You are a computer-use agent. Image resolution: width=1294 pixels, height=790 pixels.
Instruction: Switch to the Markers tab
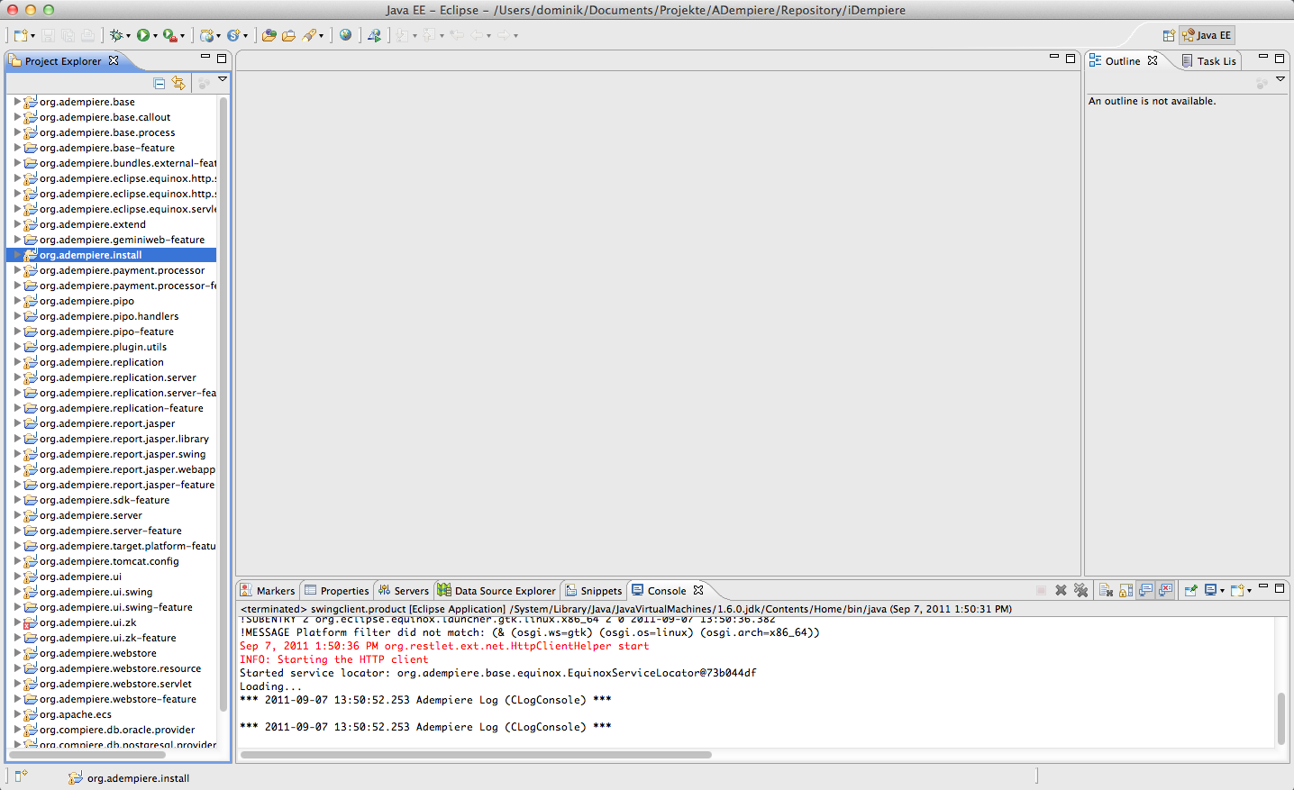(268, 591)
